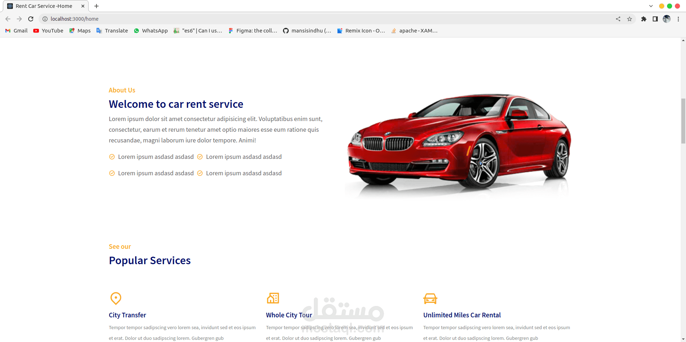Click the car Unlimited Miles icon
This screenshot has height=342, width=686.
tap(430, 298)
